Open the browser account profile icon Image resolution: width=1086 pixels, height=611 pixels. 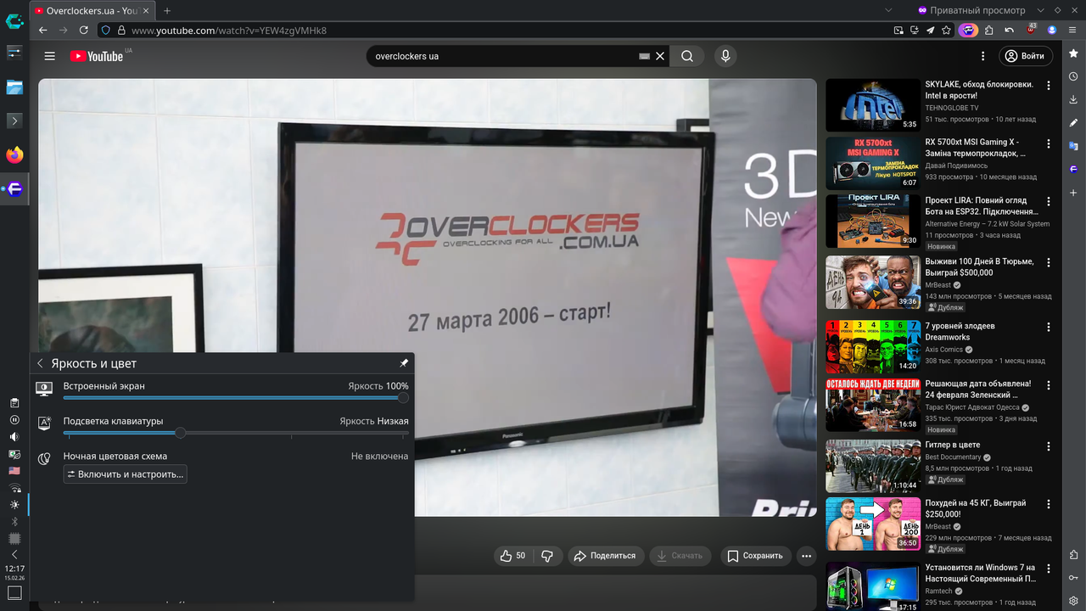1052,31
